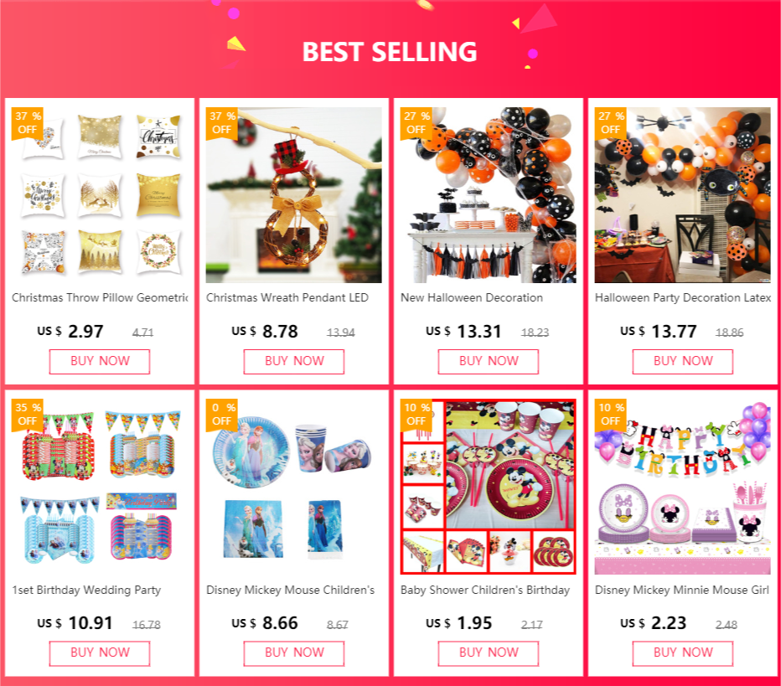Viewport: 781px width, 686px height.
Task: Click BUY NOW for Disney Mickey Minnie Mouse Girl
Action: (682, 653)
